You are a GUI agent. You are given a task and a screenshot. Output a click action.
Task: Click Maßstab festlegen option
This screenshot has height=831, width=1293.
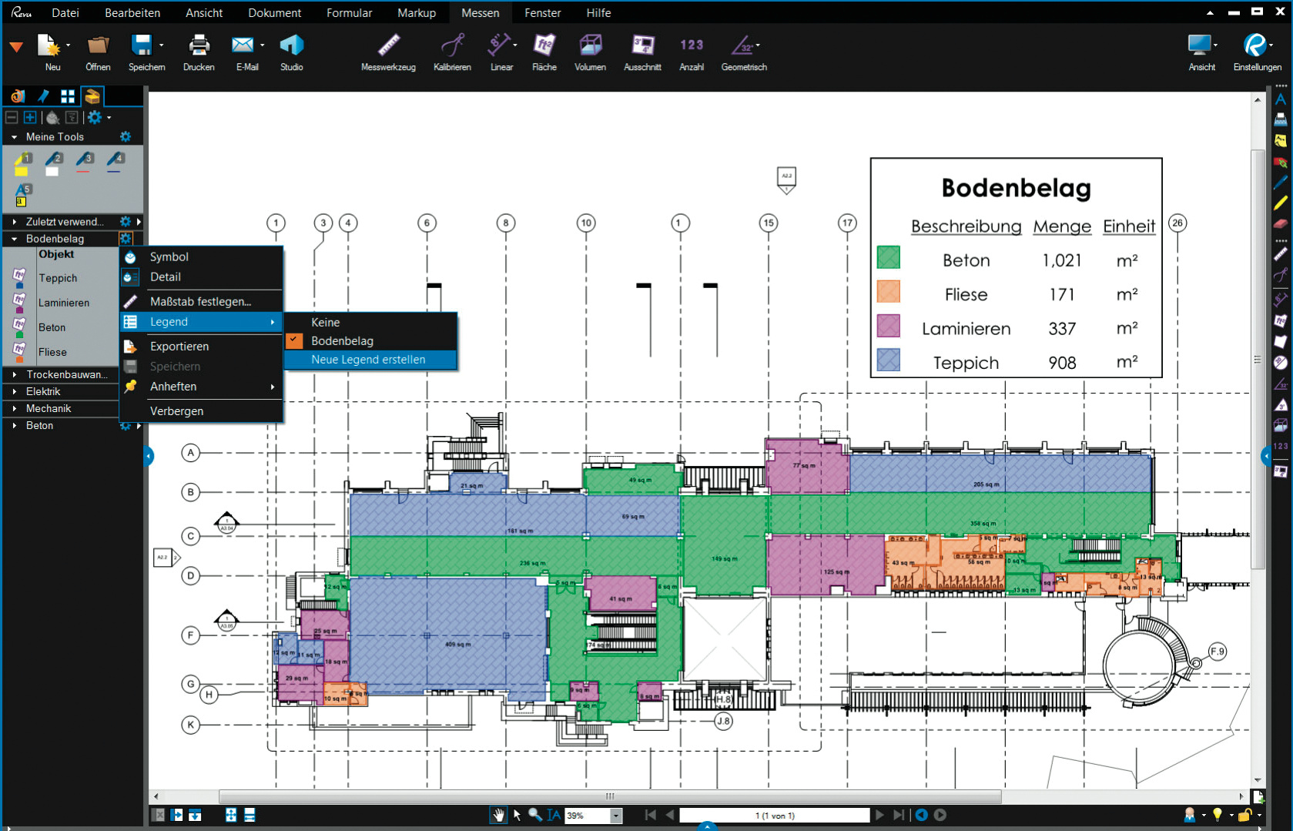200,301
